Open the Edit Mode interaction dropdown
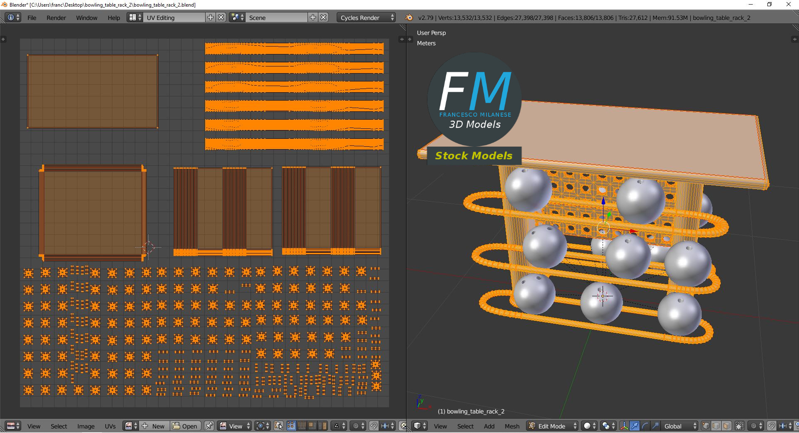 pos(551,426)
